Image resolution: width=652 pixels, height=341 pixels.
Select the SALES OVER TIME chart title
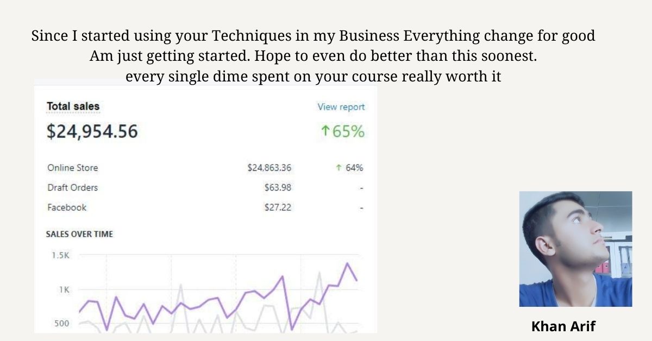[x=79, y=234]
